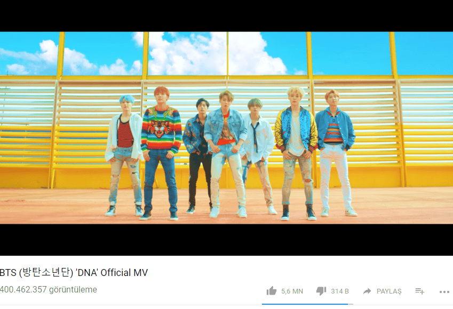
Task: Click the center person in denim jacket
Action: tap(226, 154)
